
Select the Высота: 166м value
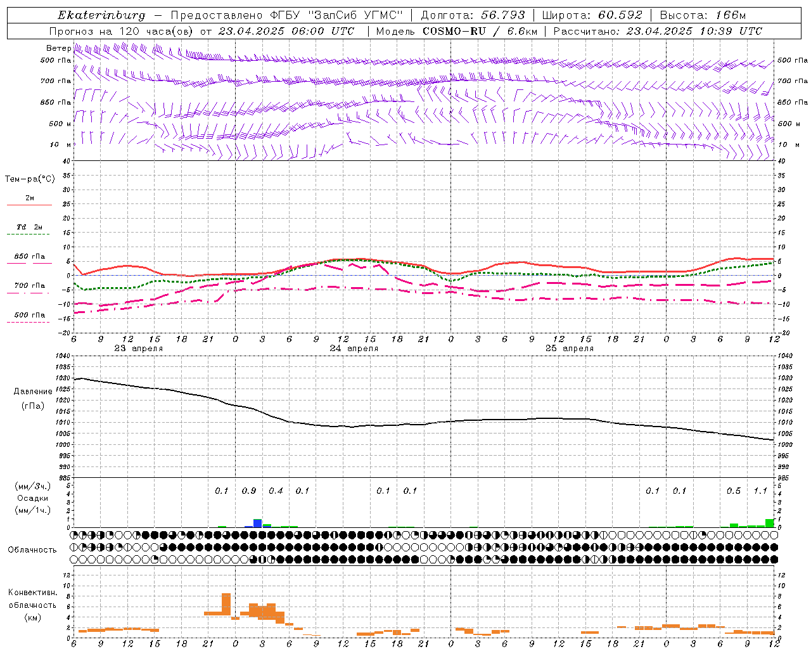tap(703, 15)
